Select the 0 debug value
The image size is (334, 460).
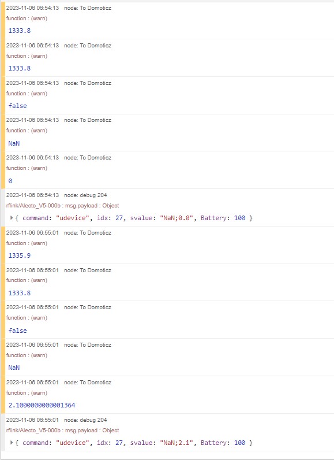pos(10,181)
